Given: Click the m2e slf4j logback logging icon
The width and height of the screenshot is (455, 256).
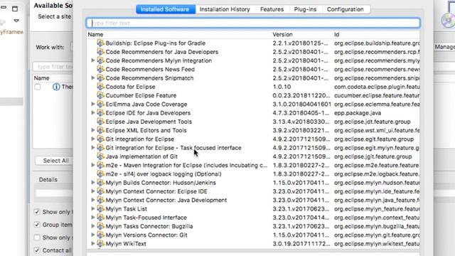Looking at the screenshot, I should click(x=100, y=174).
